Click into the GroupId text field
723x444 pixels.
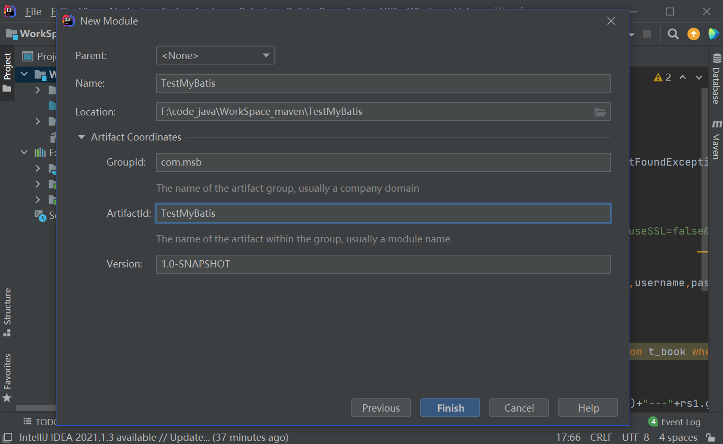point(383,162)
